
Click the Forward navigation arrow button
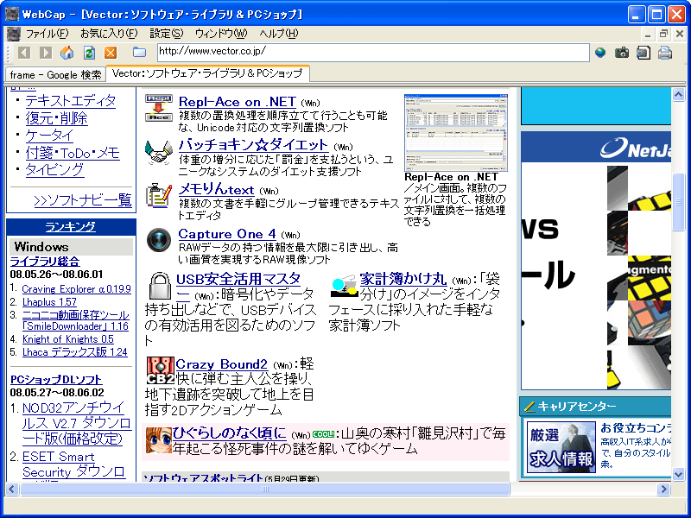(x=46, y=53)
